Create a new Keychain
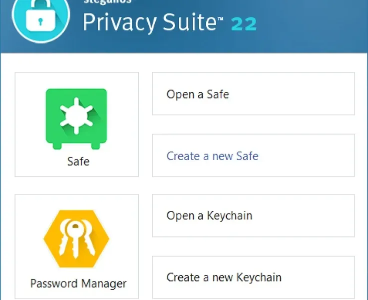Image resolution: width=368 pixels, height=300 pixels. [x=253, y=277]
